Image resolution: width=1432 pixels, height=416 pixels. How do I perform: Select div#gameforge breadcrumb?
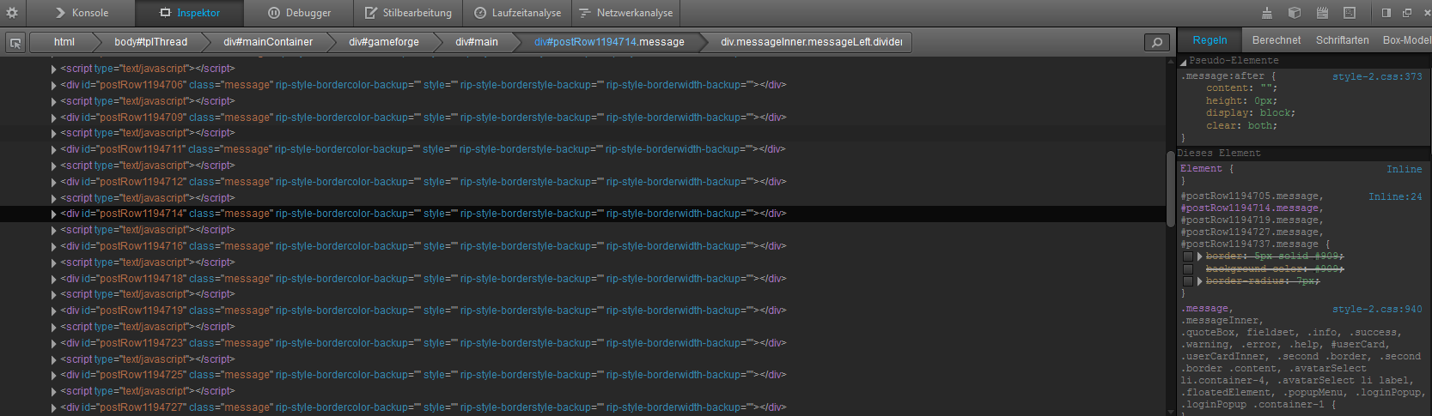point(384,42)
